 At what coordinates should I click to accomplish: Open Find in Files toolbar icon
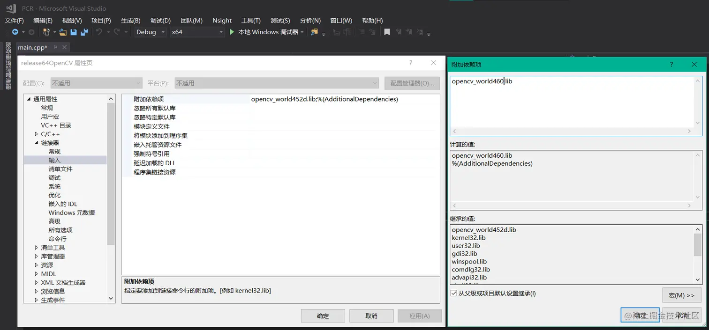point(314,32)
